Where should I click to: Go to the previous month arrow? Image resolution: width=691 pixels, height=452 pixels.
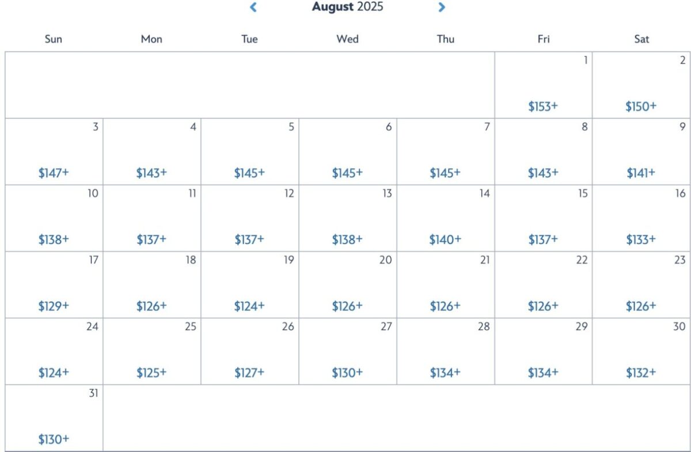[253, 7]
